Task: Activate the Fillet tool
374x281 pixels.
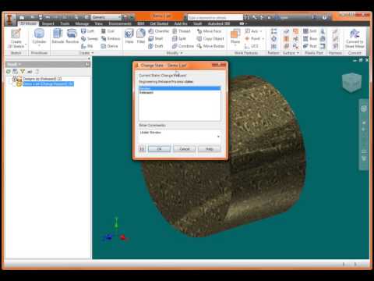Action: [141, 36]
